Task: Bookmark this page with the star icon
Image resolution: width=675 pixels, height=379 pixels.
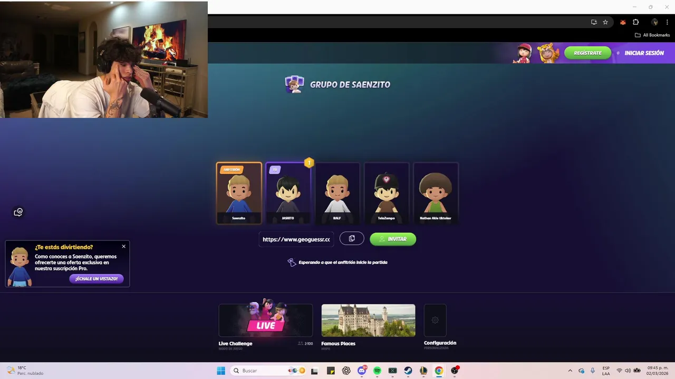Action: pyautogui.click(x=605, y=22)
